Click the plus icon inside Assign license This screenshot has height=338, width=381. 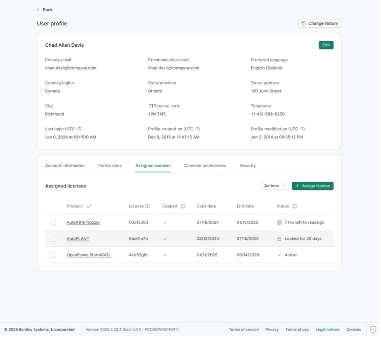[297, 186]
